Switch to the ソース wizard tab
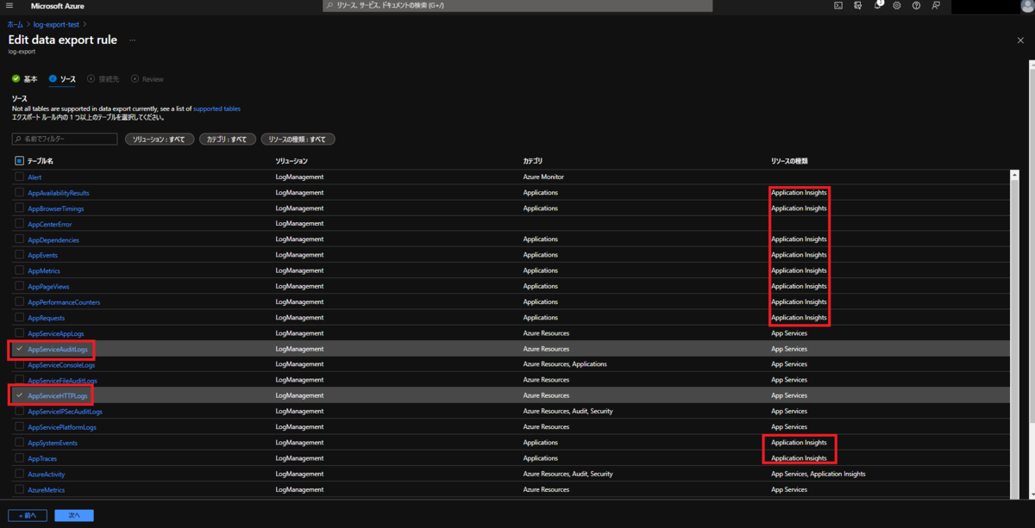Viewport: 1035px width, 528px height. click(62, 79)
